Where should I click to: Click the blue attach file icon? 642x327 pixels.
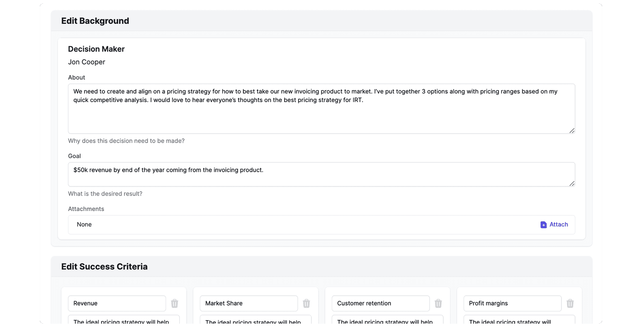[x=543, y=225]
